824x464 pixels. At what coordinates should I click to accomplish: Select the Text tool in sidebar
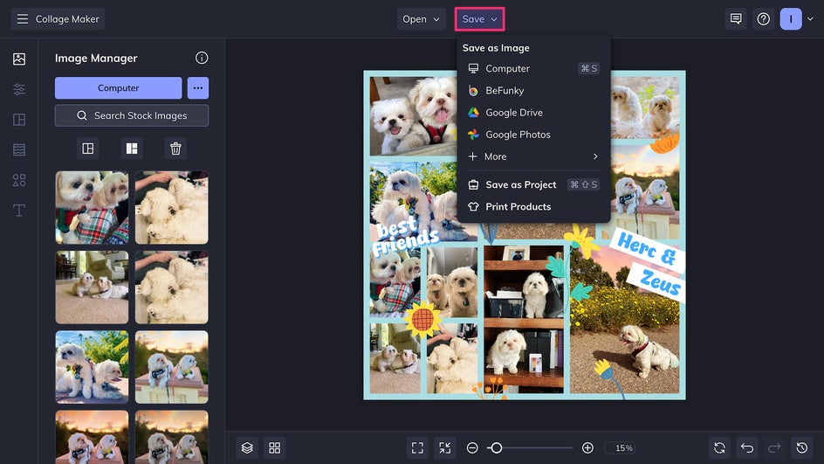[x=19, y=211]
